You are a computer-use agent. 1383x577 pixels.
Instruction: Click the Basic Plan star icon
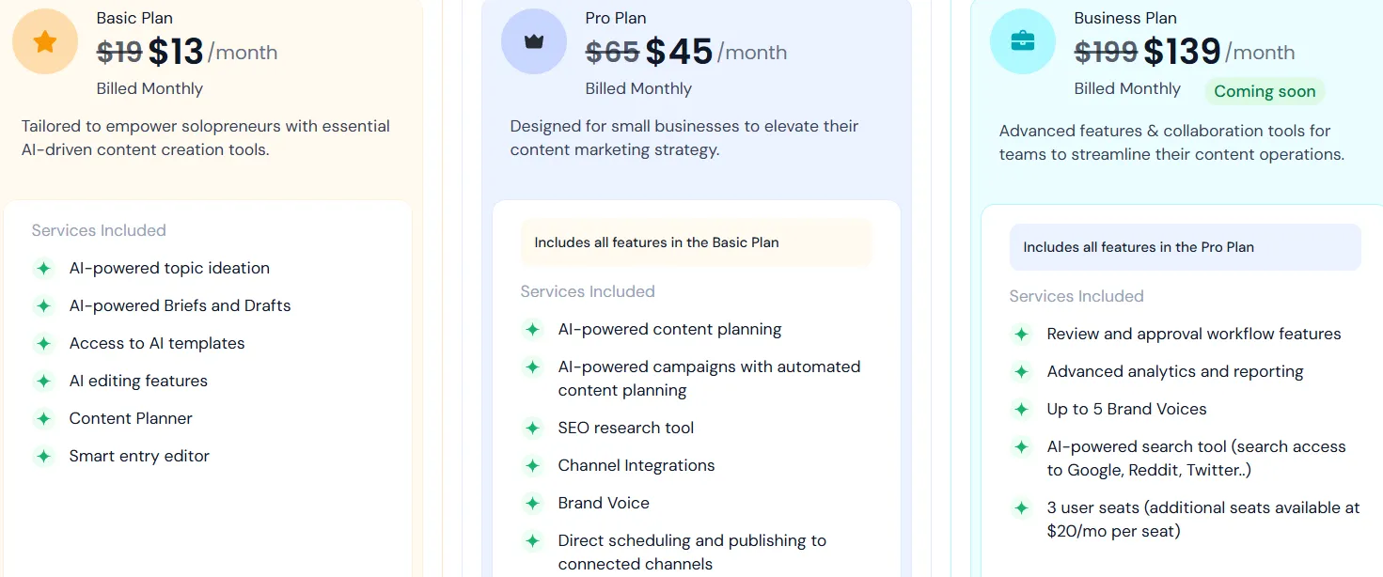click(x=45, y=41)
